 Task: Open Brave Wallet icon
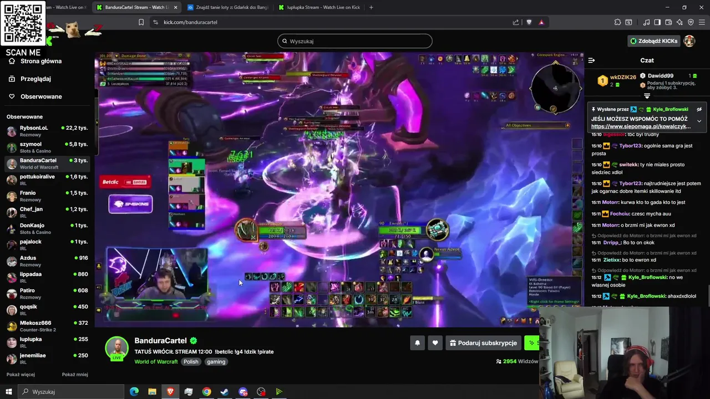(x=668, y=22)
